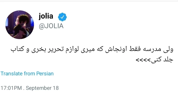Open the @JOLIA handle link
The image size is (178, 103).
point(51,26)
